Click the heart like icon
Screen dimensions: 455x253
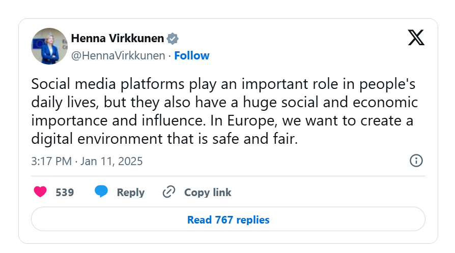[40, 192]
